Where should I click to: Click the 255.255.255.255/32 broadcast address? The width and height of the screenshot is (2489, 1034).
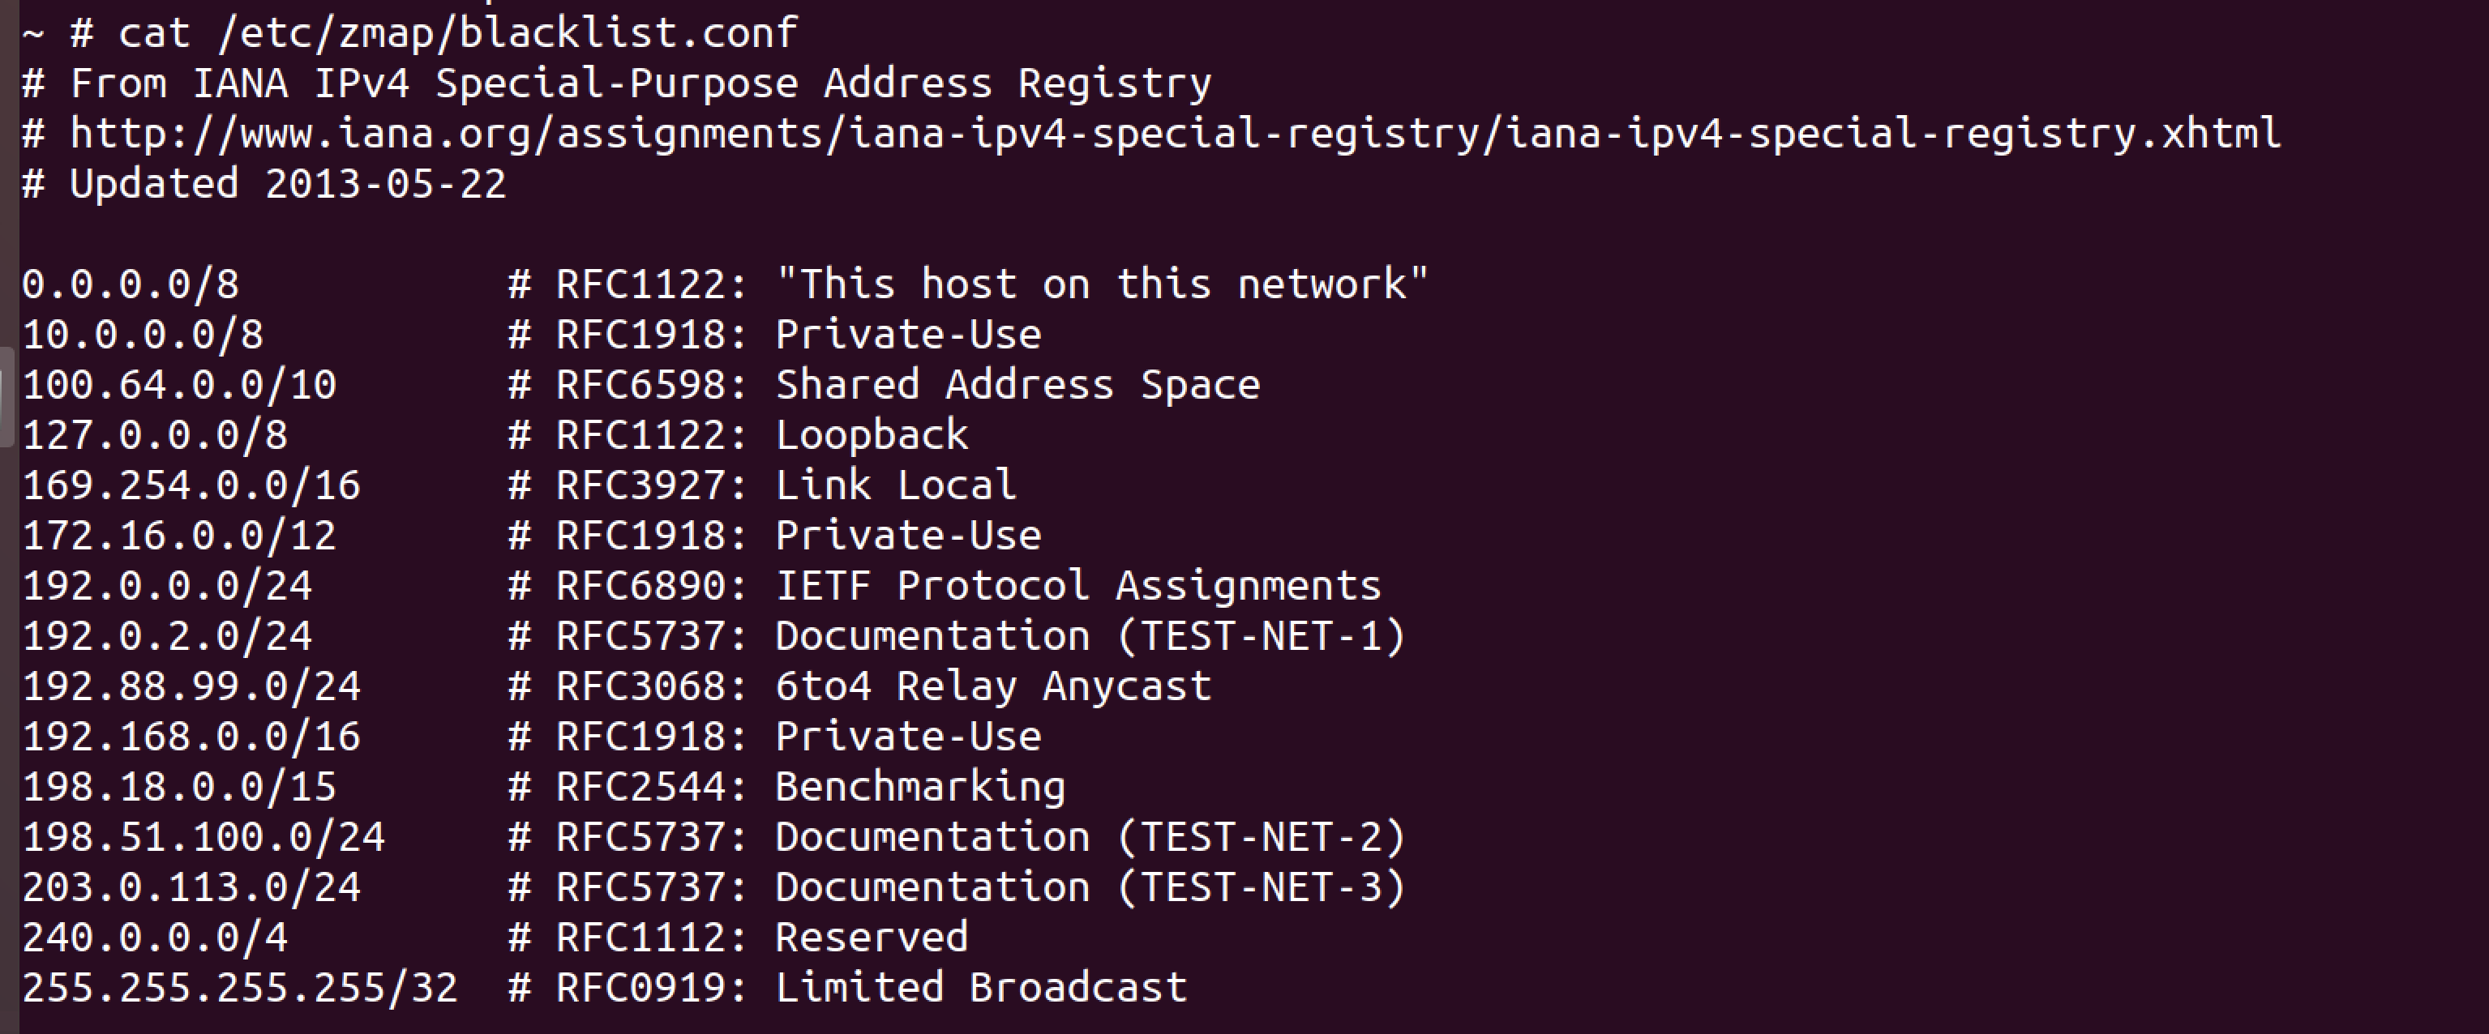(240, 988)
